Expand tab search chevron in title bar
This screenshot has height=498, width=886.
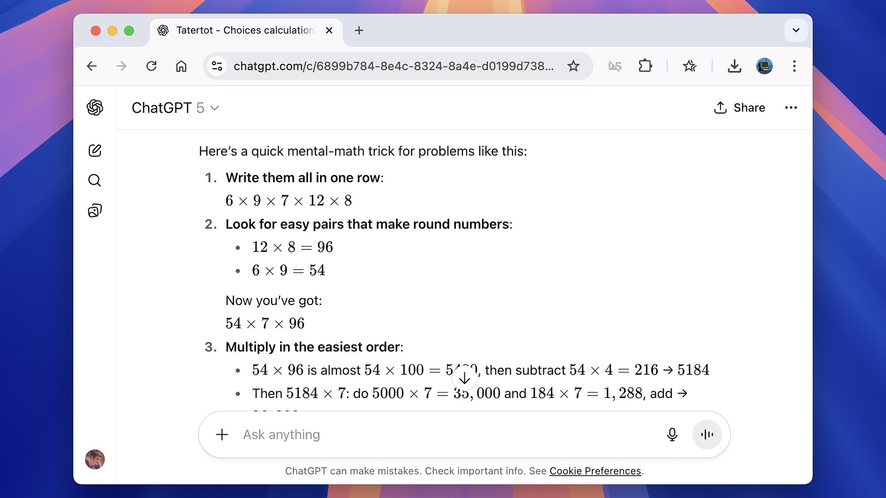click(x=796, y=30)
